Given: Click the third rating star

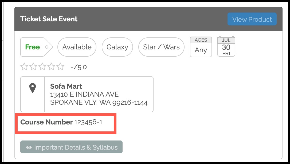Looking at the screenshot, I should [x=42, y=67].
